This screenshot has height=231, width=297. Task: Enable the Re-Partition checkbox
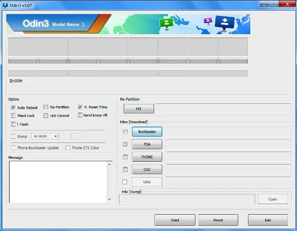pos(46,107)
